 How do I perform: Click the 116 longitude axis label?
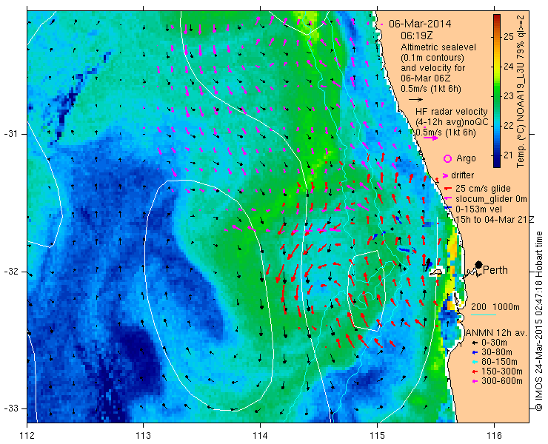(x=494, y=436)
